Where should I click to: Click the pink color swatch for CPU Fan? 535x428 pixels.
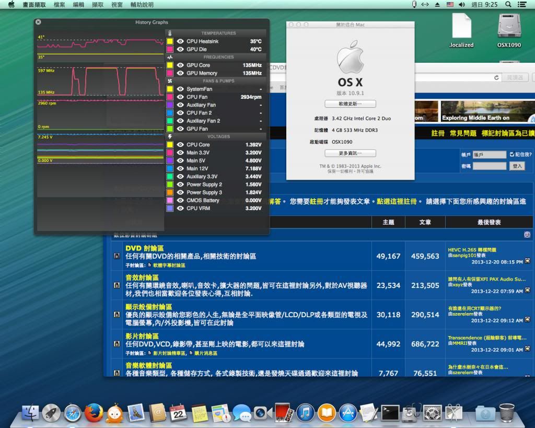170,97
